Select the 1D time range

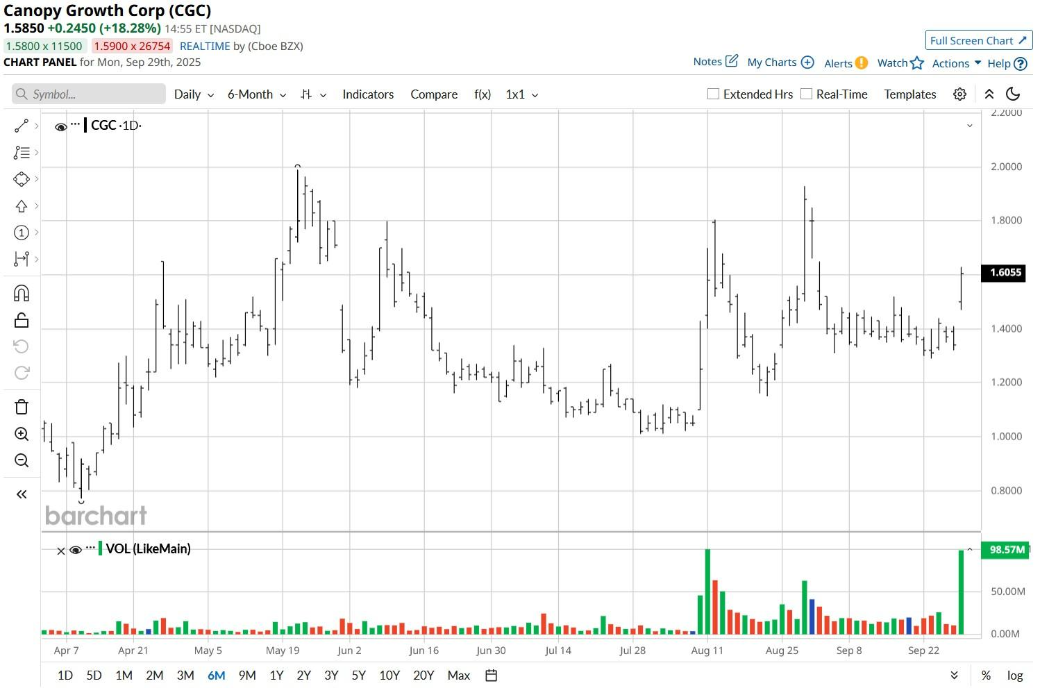point(65,676)
